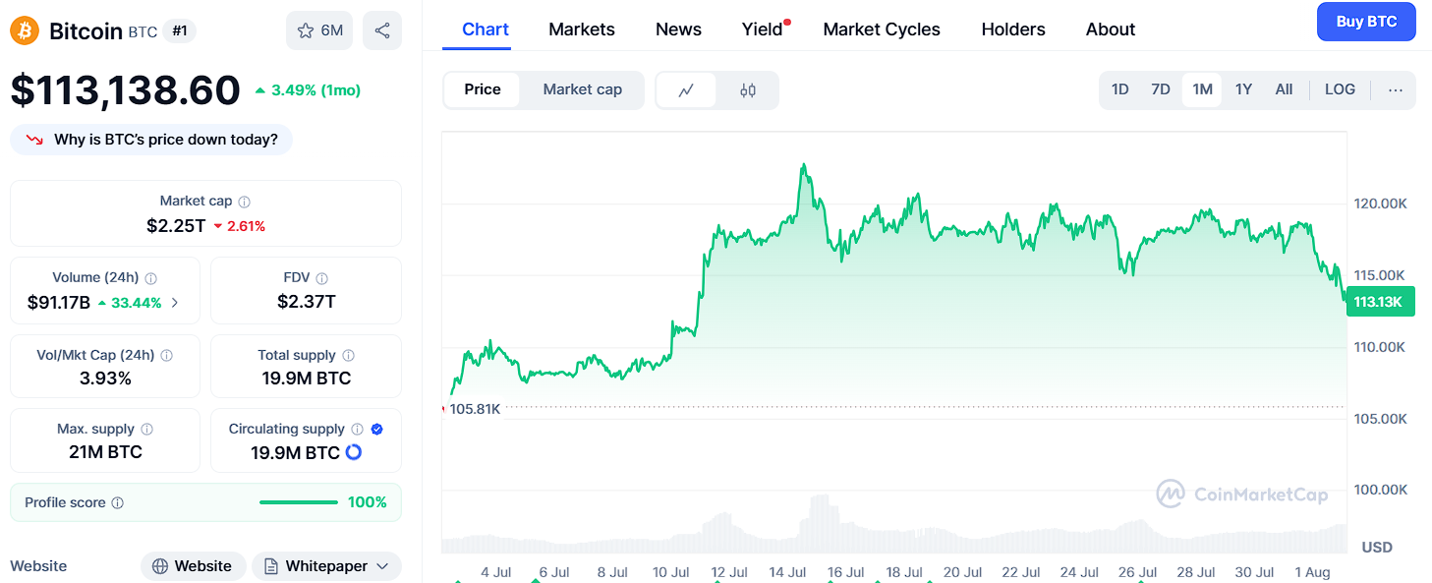Screen dimensions: 1432x583
Task: Click the 21M BTC max supply value
Action: (x=105, y=452)
